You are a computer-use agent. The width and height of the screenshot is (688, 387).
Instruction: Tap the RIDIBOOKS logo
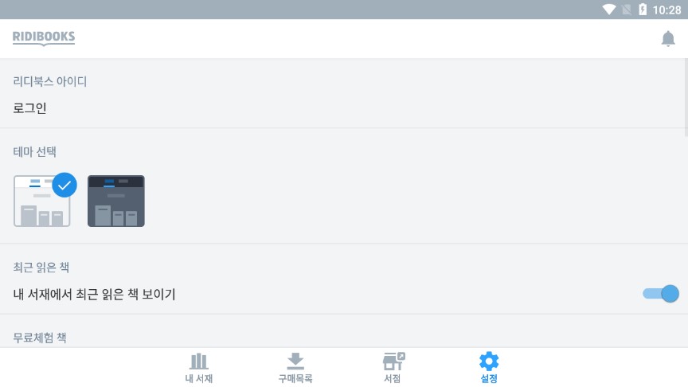coord(44,37)
